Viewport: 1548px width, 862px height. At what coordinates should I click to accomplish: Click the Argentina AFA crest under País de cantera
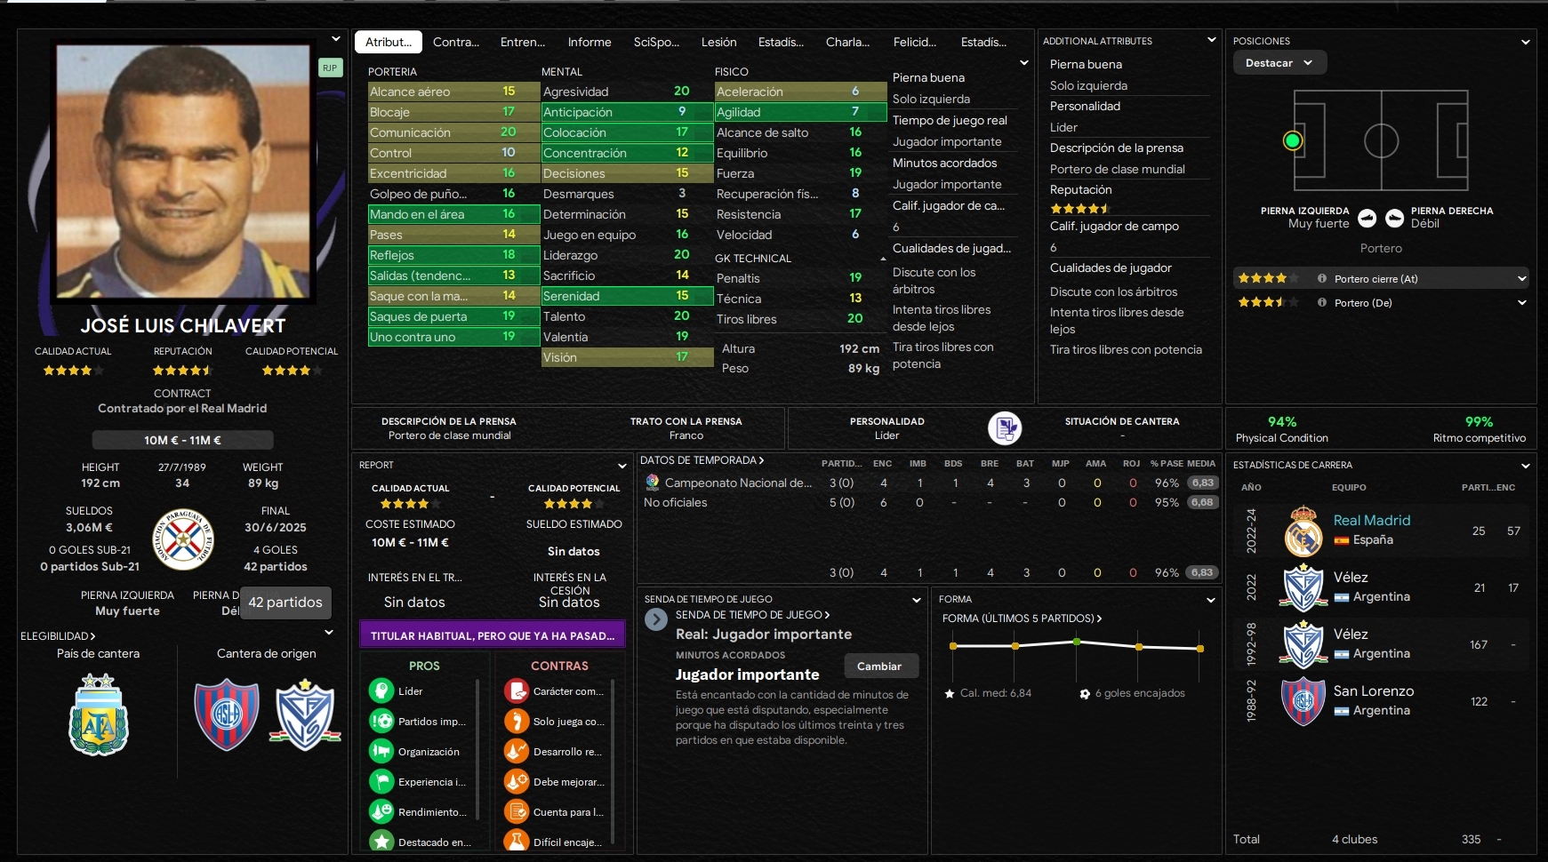point(99,715)
